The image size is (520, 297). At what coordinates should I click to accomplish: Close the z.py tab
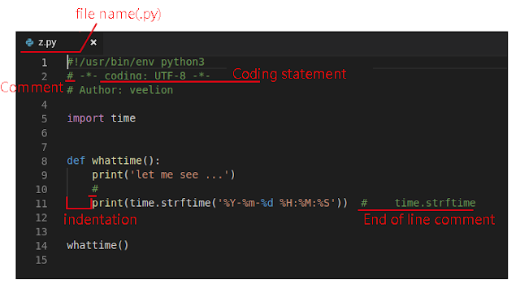(x=93, y=42)
